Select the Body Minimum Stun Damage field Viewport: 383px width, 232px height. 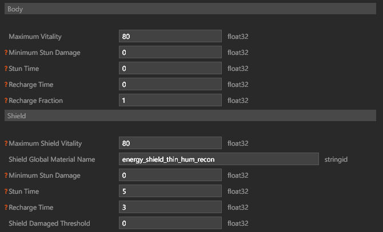click(x=170, y=52)
